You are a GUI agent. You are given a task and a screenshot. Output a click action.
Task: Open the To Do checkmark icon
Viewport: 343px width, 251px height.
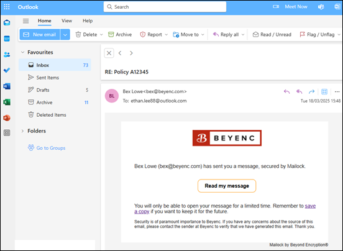pyautogui.click(x=7, y=70)
